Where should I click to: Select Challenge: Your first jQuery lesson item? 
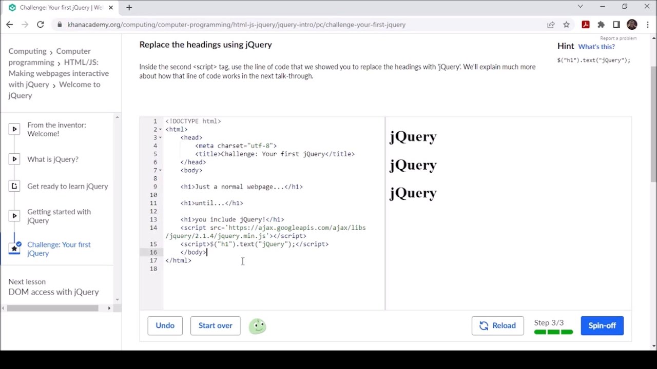pos(59,249)
